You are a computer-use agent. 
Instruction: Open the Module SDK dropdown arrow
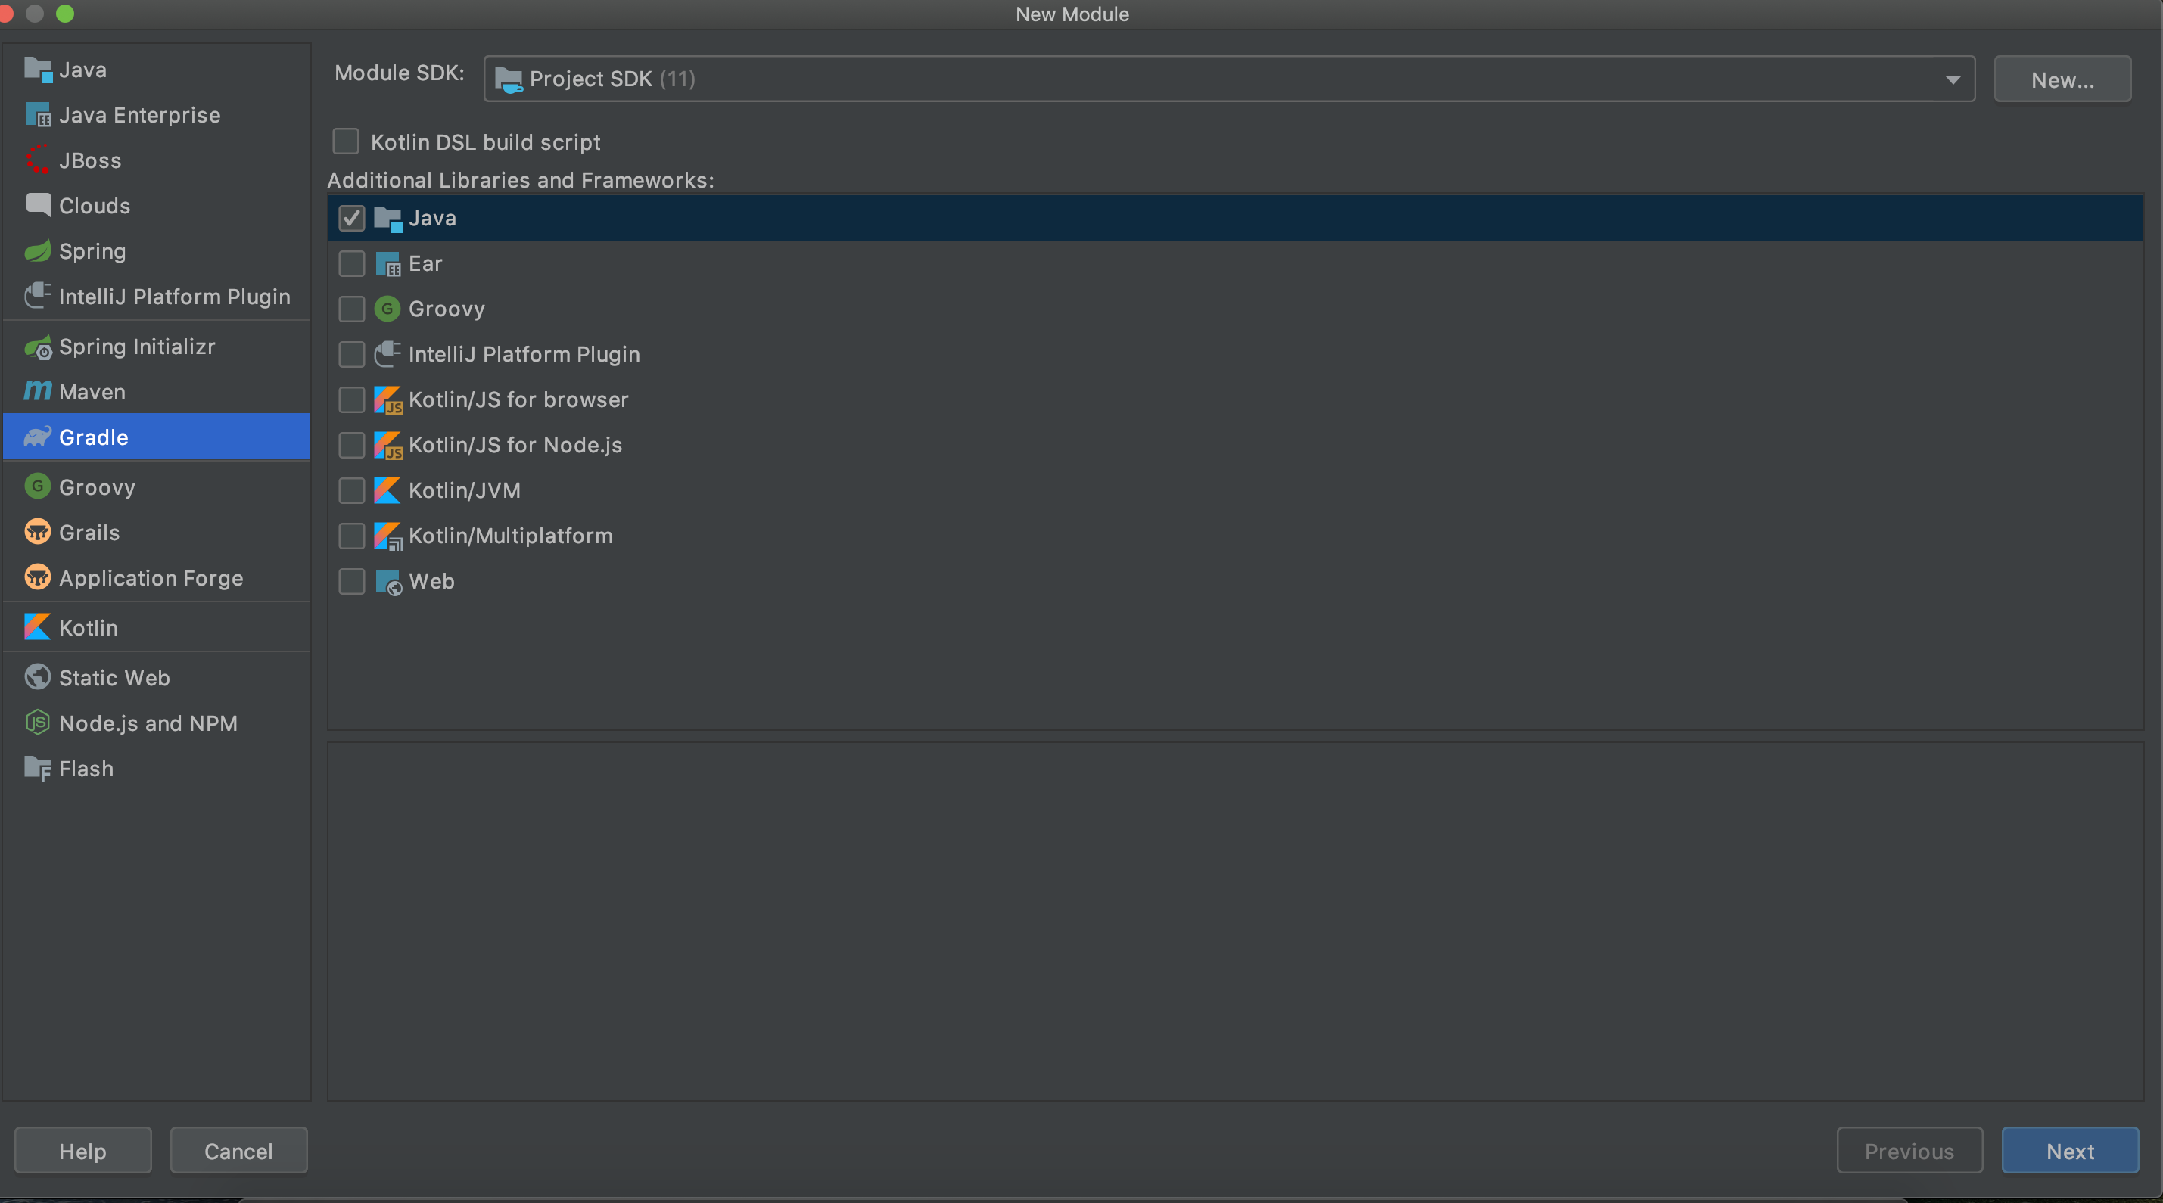[x=1953, y=79]
